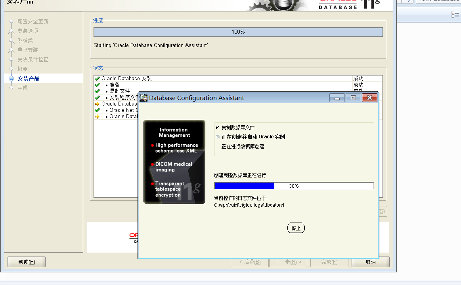The height and width of the screenshot is (285, 461).
Task: Click the view options icon in the background window
Action: tap(455, 15)
